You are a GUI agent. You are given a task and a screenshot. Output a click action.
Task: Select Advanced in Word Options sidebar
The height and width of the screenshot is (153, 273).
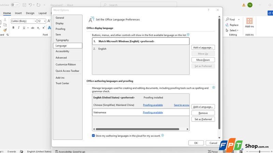coord(68,57)
